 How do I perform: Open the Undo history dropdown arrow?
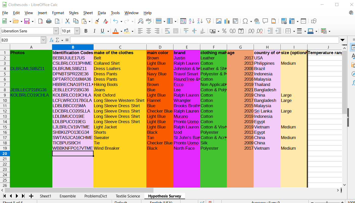pos(121,21)
